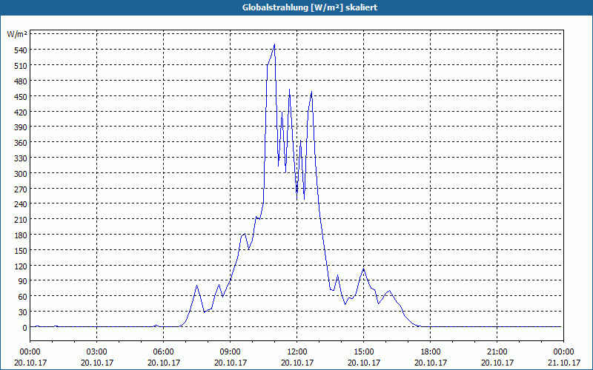Viewport: 593px width, 370px height.
Task: Select the 90 y-axis value
Action: pyautogui.click(x=23, y=281)
